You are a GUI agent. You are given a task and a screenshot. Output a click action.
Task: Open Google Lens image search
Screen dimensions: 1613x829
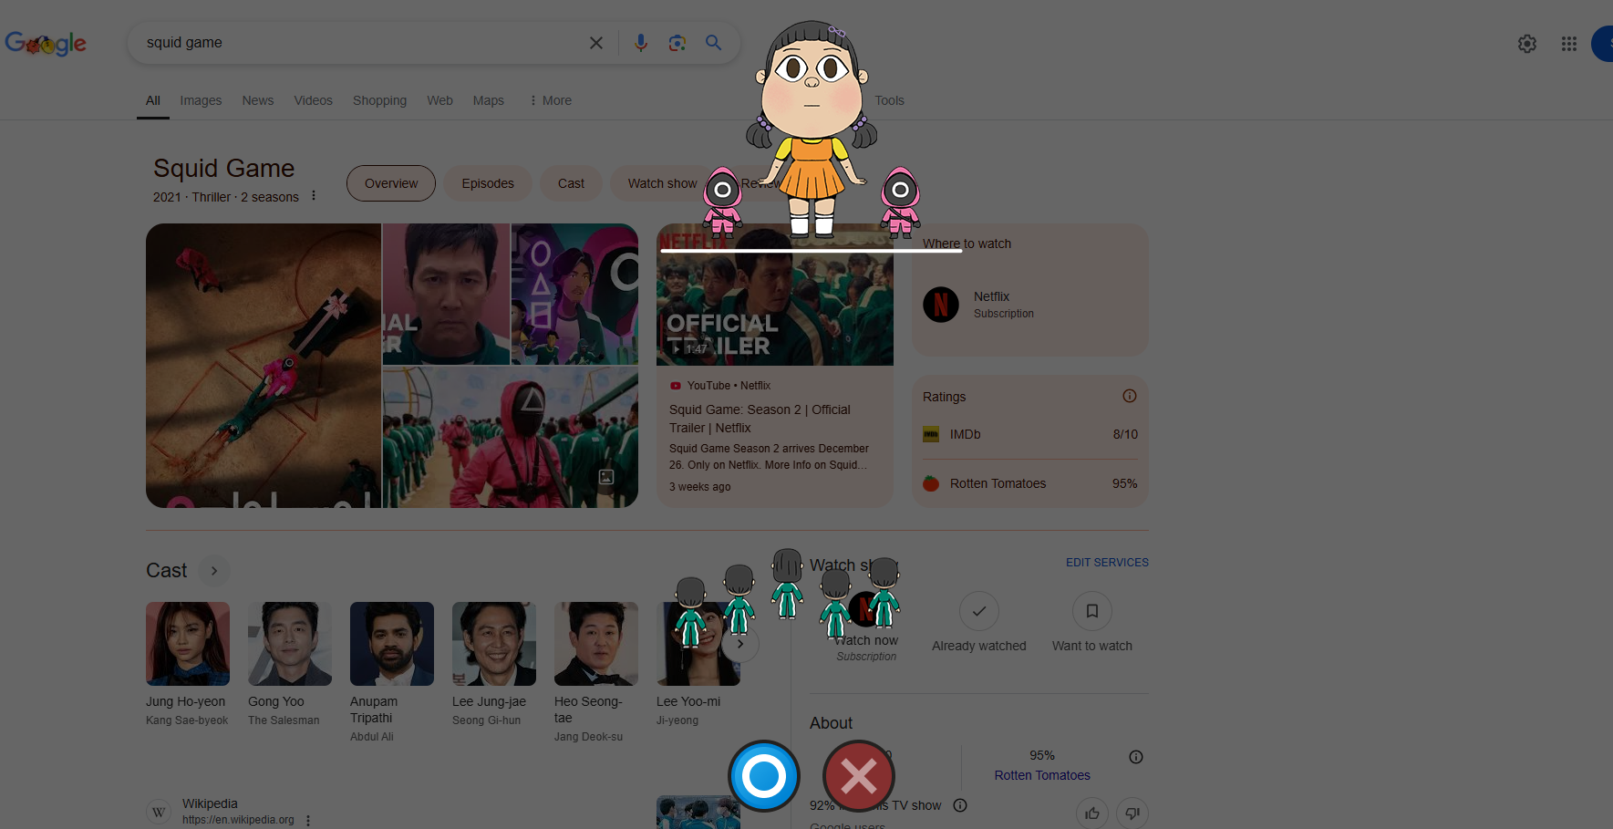(x=677, y=43)
